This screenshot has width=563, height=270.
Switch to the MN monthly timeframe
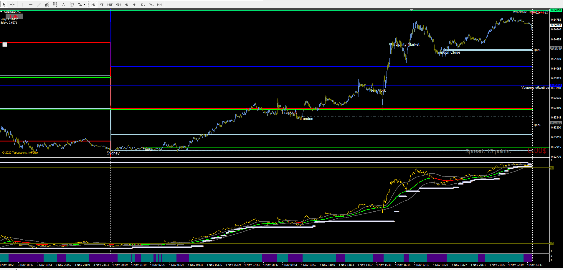point(159,4)
